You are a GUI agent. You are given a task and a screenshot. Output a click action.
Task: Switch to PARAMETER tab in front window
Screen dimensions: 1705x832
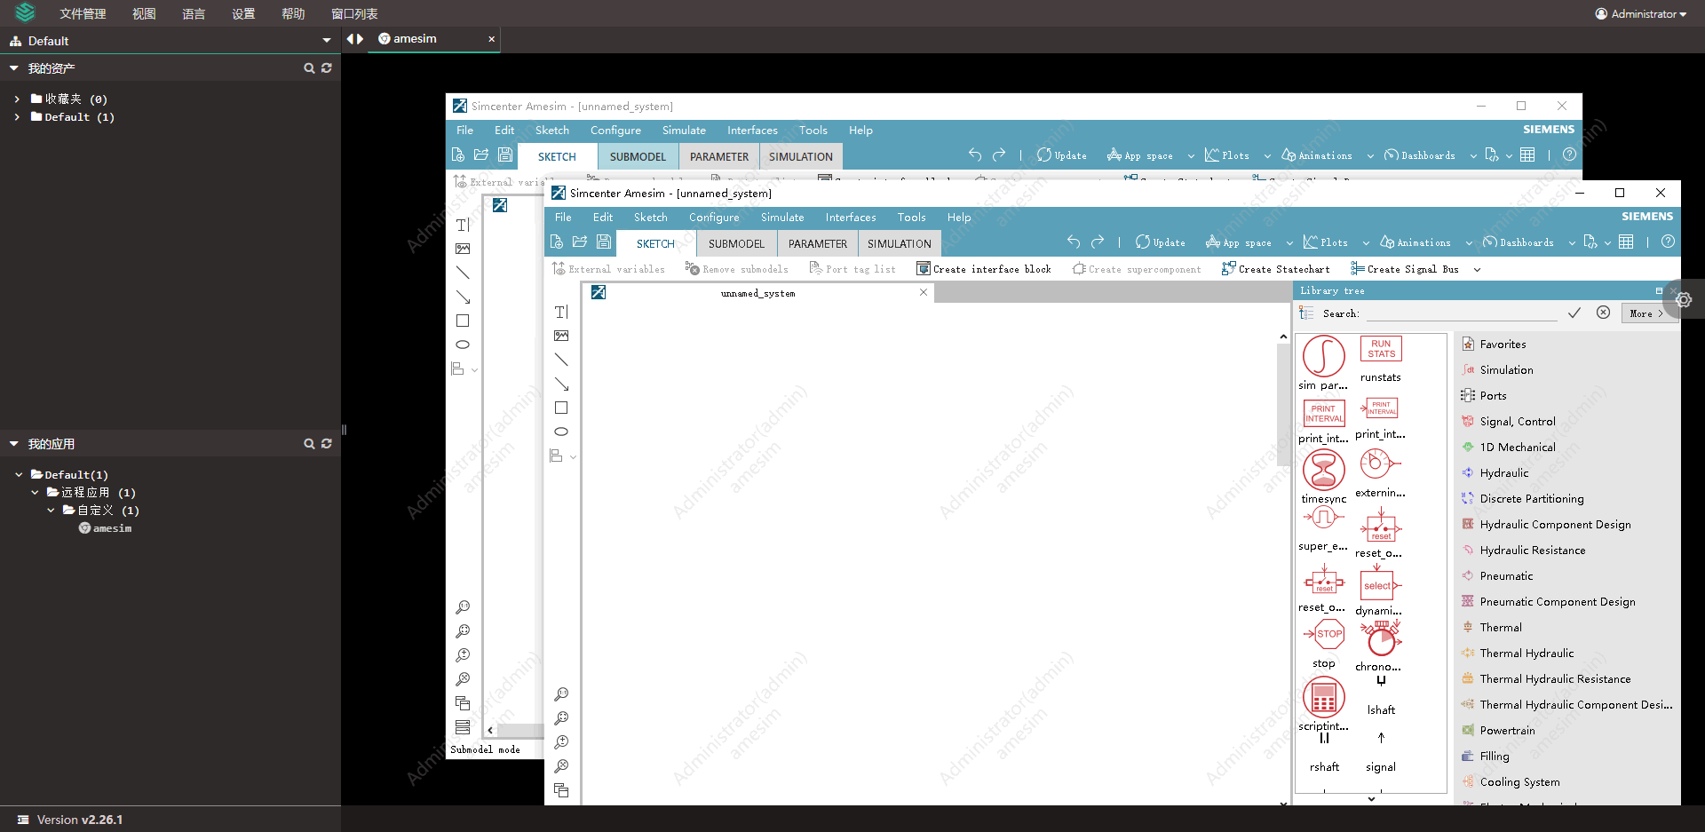pos(818,243)
